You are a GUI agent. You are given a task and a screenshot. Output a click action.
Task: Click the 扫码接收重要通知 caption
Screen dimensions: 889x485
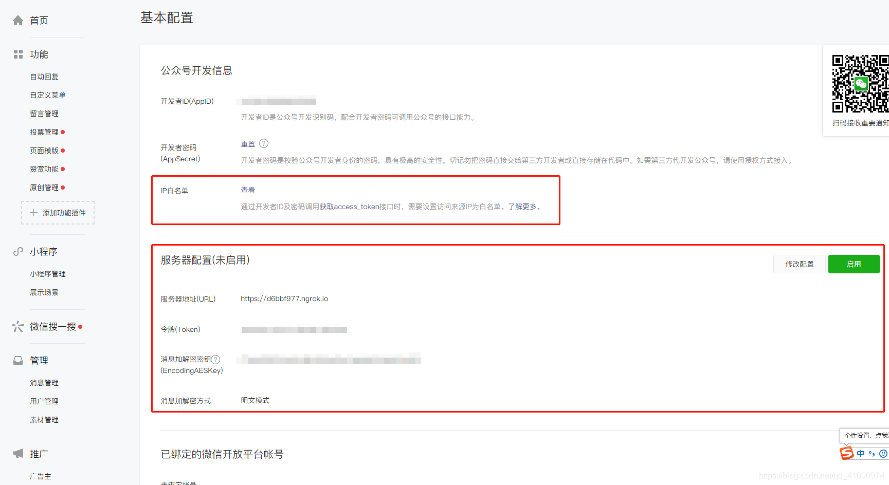pyautogui.click(x=861, y=123)
